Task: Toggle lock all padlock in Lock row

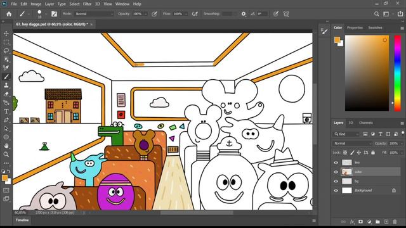Action: click(373, 153)
